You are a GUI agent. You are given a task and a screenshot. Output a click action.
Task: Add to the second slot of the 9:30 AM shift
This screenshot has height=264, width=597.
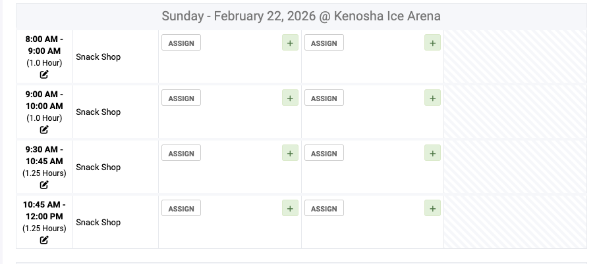click(432, 154)
